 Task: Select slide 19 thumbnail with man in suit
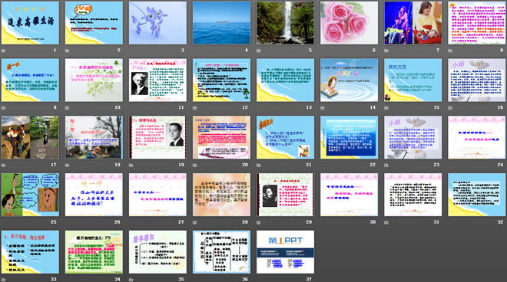[157, 137]
